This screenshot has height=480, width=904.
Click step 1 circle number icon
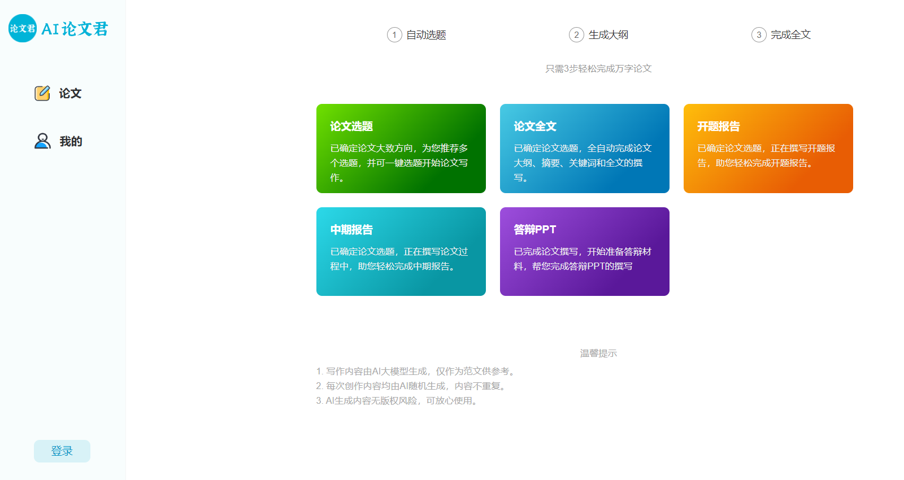click(x=394, y=35)
